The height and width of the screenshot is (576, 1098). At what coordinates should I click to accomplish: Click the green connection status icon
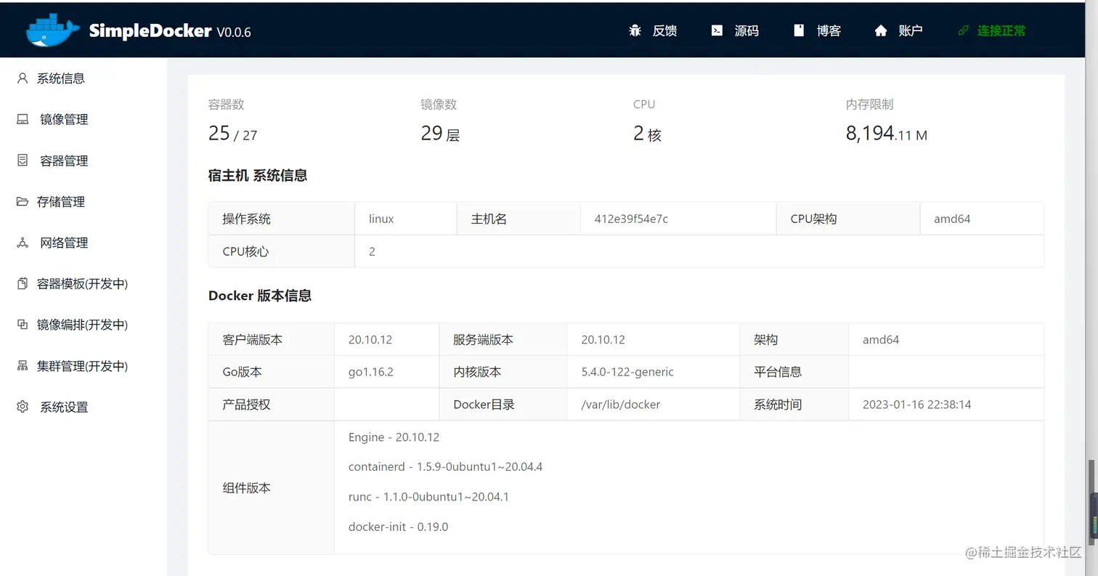point(964,31)
